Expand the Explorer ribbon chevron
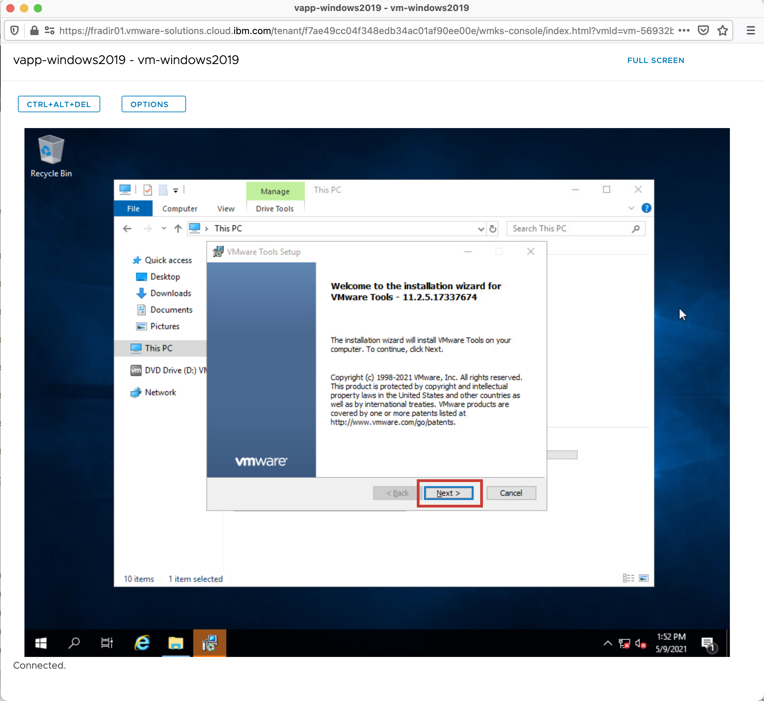This screenshot has width=764, height=701. click(x=631, y=208)
